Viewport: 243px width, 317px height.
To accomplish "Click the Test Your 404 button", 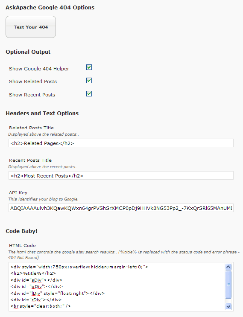I will click(31, 27).
